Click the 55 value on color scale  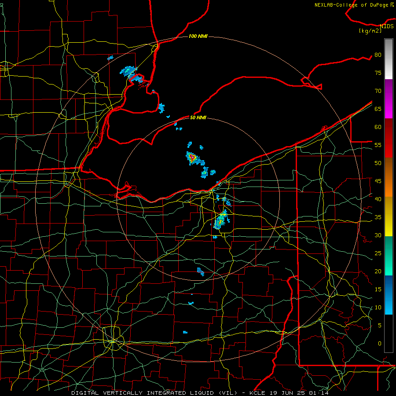[x=378, y=145]
